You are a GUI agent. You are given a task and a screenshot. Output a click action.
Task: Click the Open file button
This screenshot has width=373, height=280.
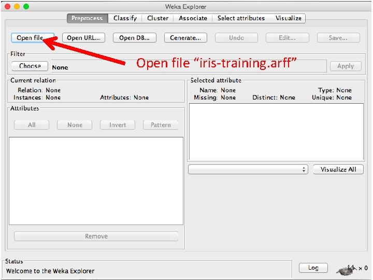click(x=33, y=38)
